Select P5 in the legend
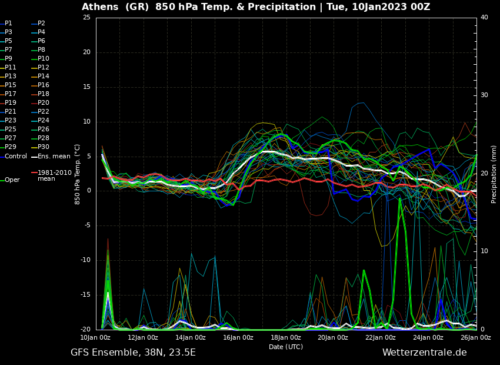Image resolution: width=500 pixels, height=365 pixels. coord(6,41)
